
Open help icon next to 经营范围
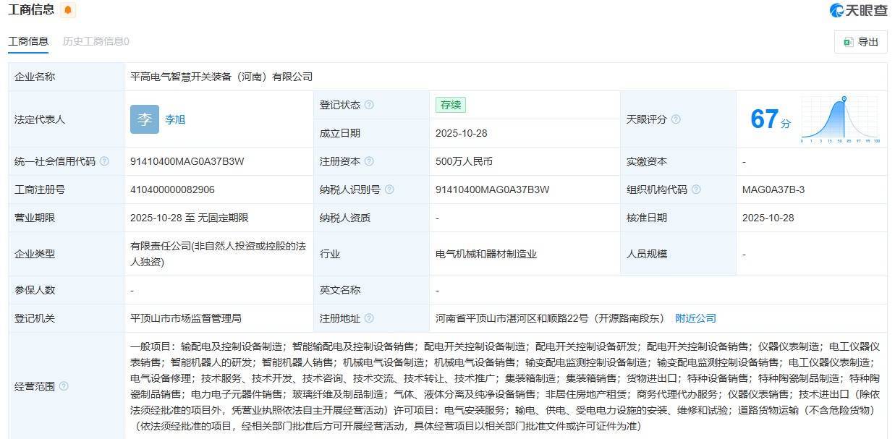(x=64, y=386)
